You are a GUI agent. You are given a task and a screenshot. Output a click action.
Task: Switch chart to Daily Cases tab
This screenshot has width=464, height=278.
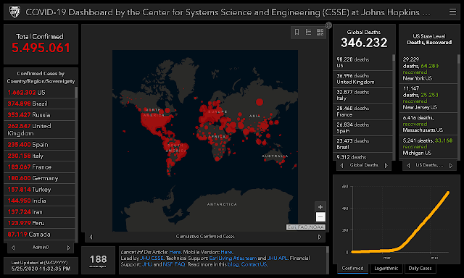(x=420, y=269)
